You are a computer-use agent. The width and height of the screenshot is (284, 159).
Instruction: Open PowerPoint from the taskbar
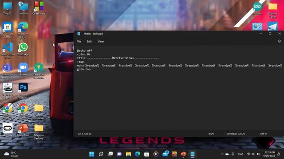coord(183,154)
